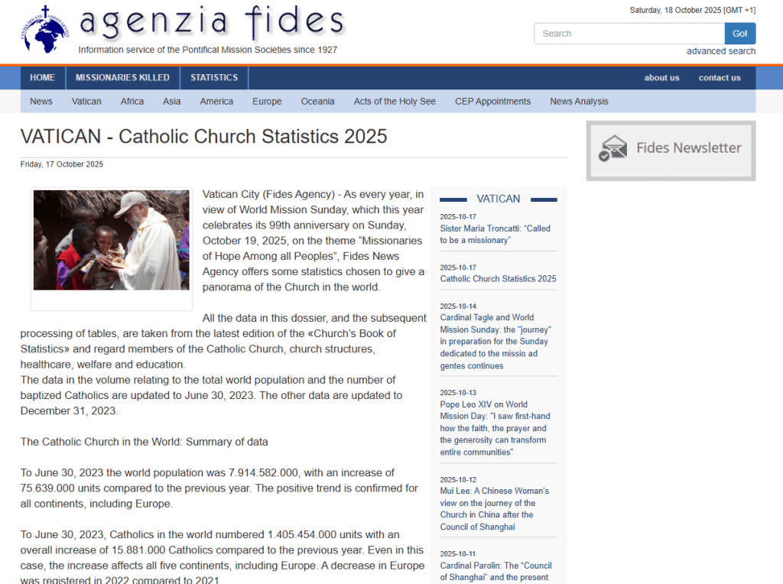
Task: Open the News Analysis section
Action: (x=579, y=102)
